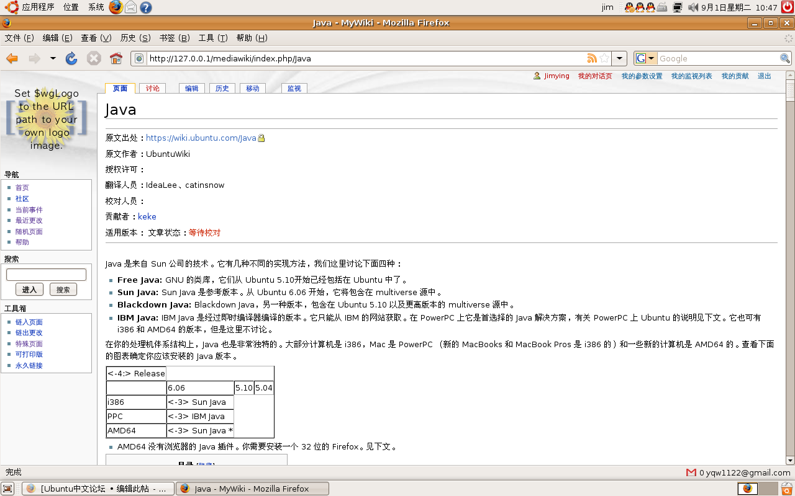Click the red 等待校对 status link

[x=204, y=232]
